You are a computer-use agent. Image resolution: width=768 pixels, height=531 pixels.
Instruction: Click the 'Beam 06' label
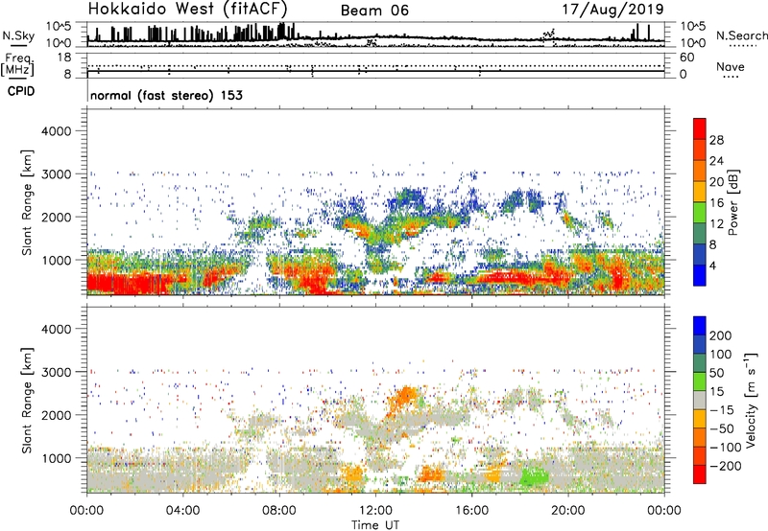tap(374, 11)
